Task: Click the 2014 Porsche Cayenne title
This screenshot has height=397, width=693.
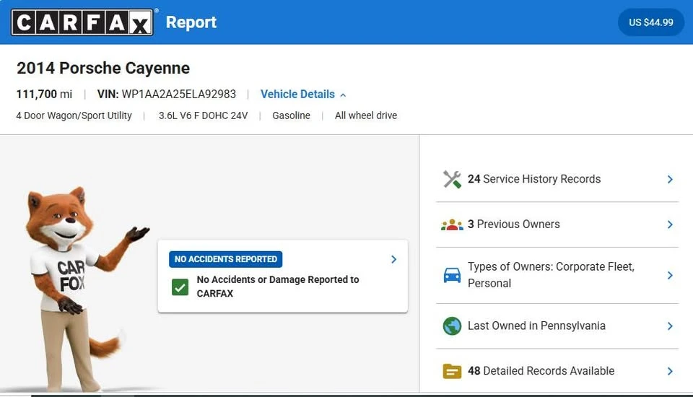Action: 103,68
